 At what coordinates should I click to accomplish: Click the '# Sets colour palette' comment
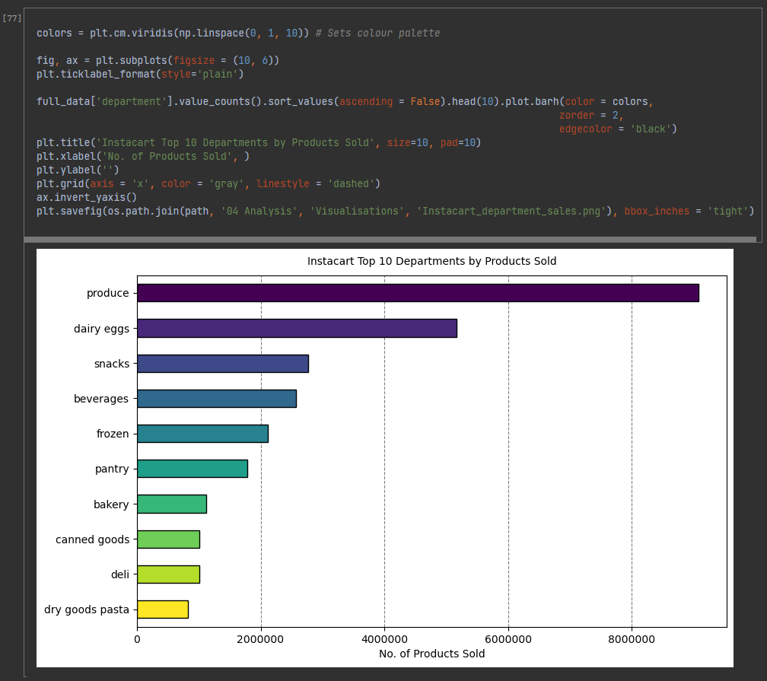377,33
